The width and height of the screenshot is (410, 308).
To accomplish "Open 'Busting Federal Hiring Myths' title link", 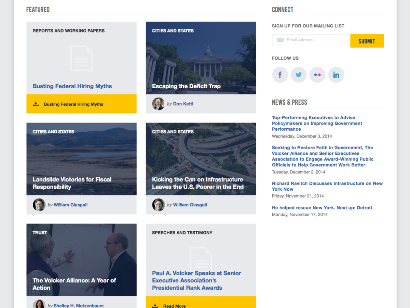I will click(x=72, y=86).
